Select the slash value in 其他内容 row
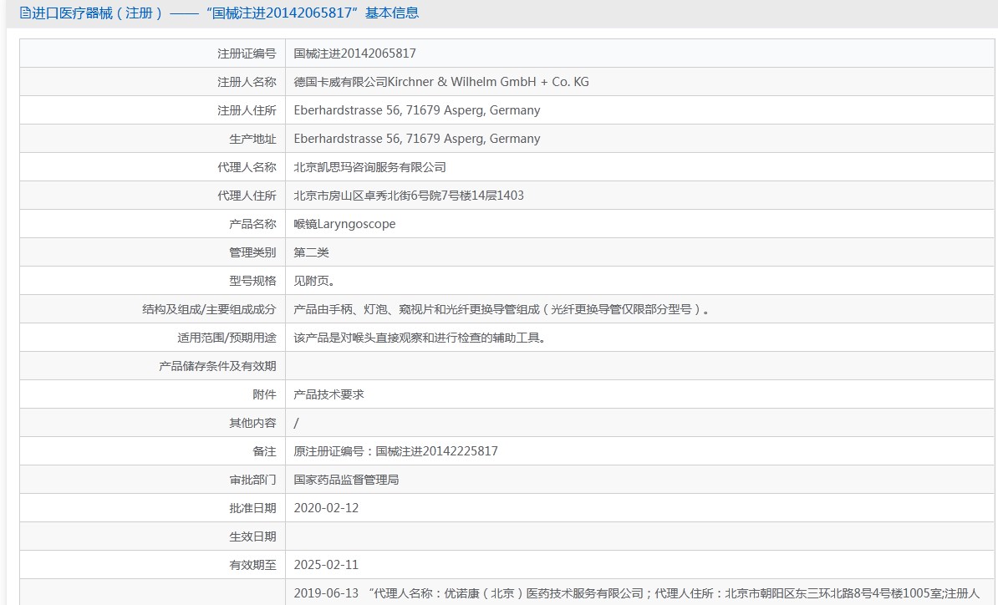This screenshot has height=605, width=998. (296, 423)
